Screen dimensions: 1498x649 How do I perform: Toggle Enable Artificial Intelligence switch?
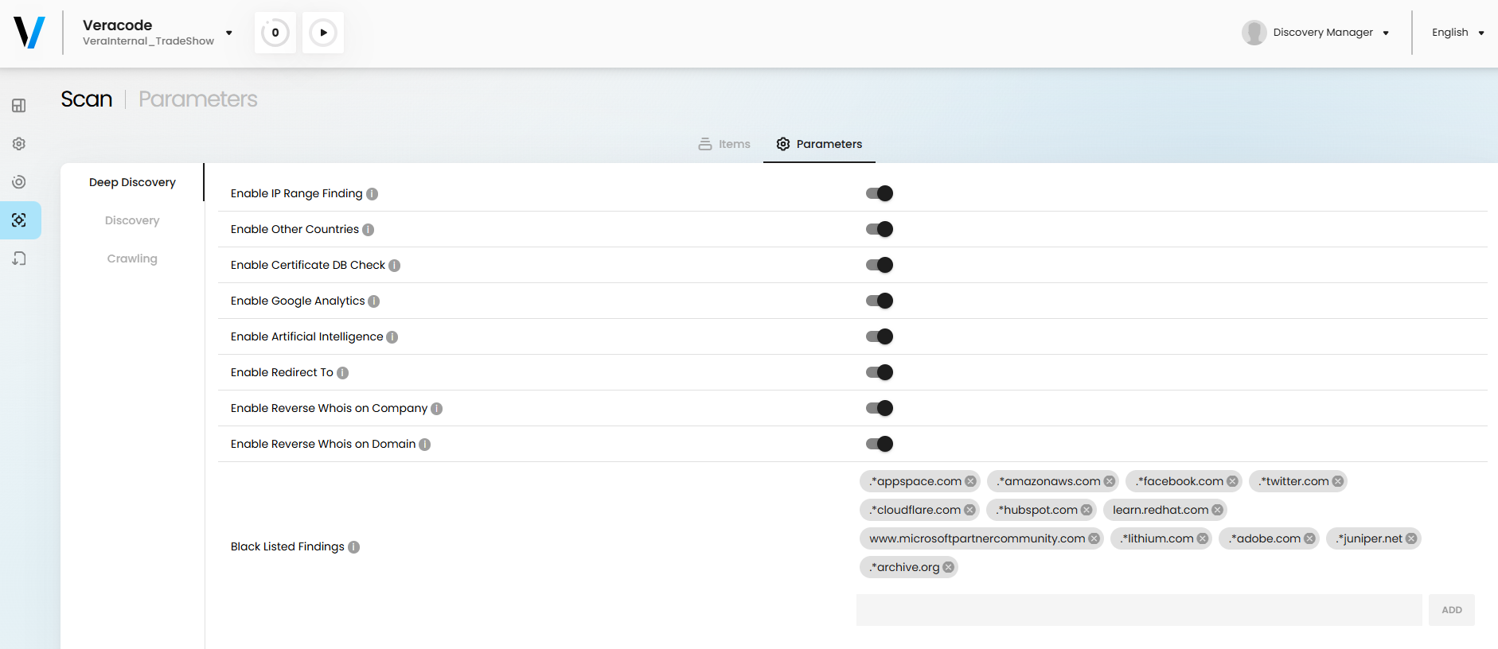click(x=880, y=336)
